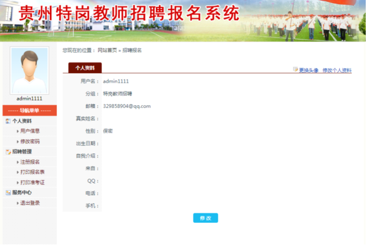Click the 贵州特岗教师招聘报名系统 banner title
Image resolution: width=367 pixels, height=245 pixels.
tap(129, 13)
